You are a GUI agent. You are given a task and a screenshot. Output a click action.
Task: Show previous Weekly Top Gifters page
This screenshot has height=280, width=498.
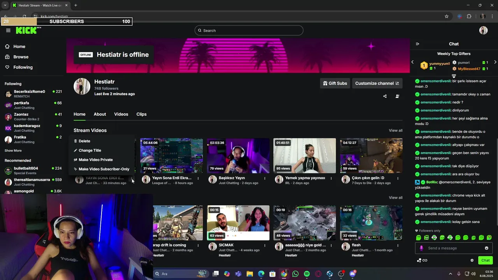tap(412, 62)
